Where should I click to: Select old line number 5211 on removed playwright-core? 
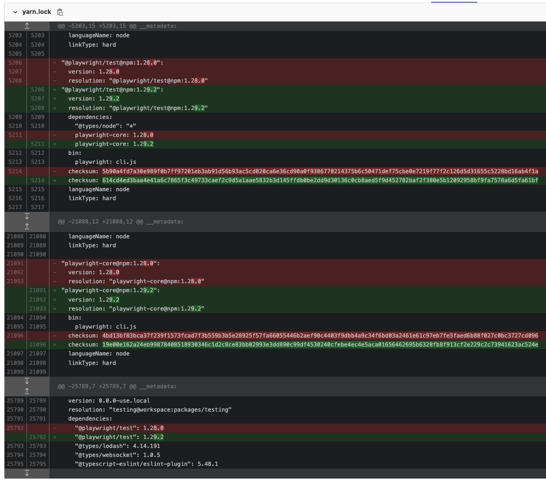[x=15, y=135]
